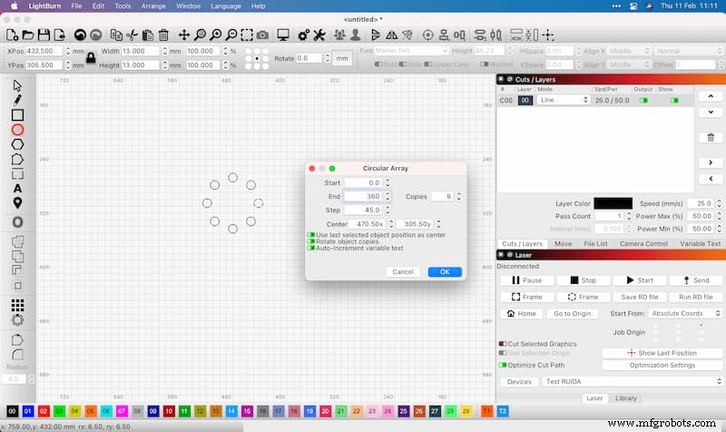Viewport: 726px width, 432px height.
Task: Click the Undo toolbar icon
Action: tap(80, 35)
